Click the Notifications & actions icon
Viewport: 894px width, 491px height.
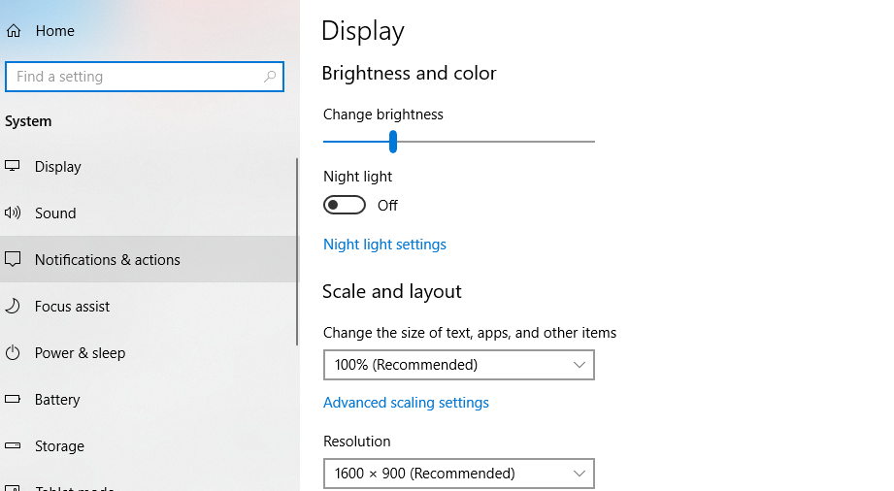pyautogui.click(x=13, y=259)
